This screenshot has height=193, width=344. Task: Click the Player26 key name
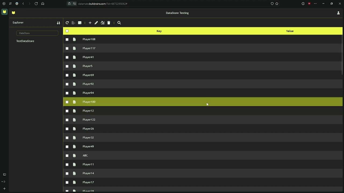88,129
